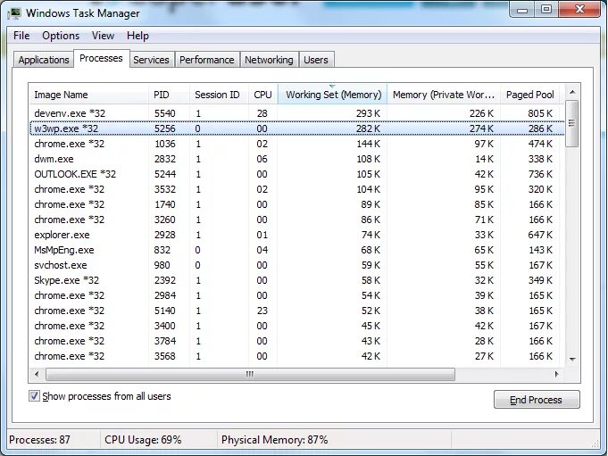Viewport: 608px width, 456px height.
Task: Select chrome.exe with PID 2984
Action: (x=297, y=295)
